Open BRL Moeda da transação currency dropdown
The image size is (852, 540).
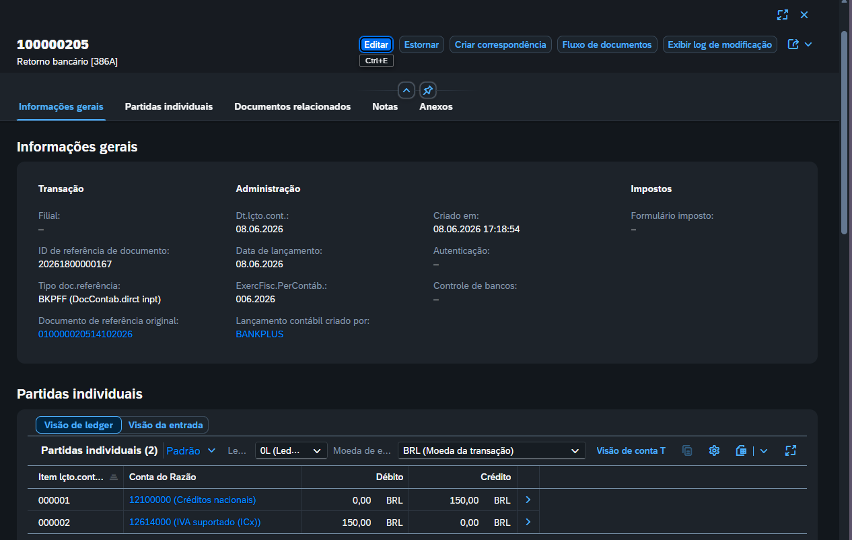(492, 450)
